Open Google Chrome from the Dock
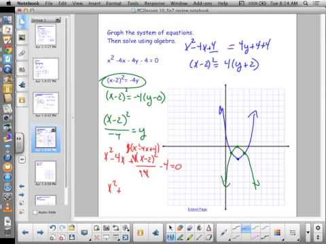This screenshot has height=244, width=326. (x=7, y=49)
